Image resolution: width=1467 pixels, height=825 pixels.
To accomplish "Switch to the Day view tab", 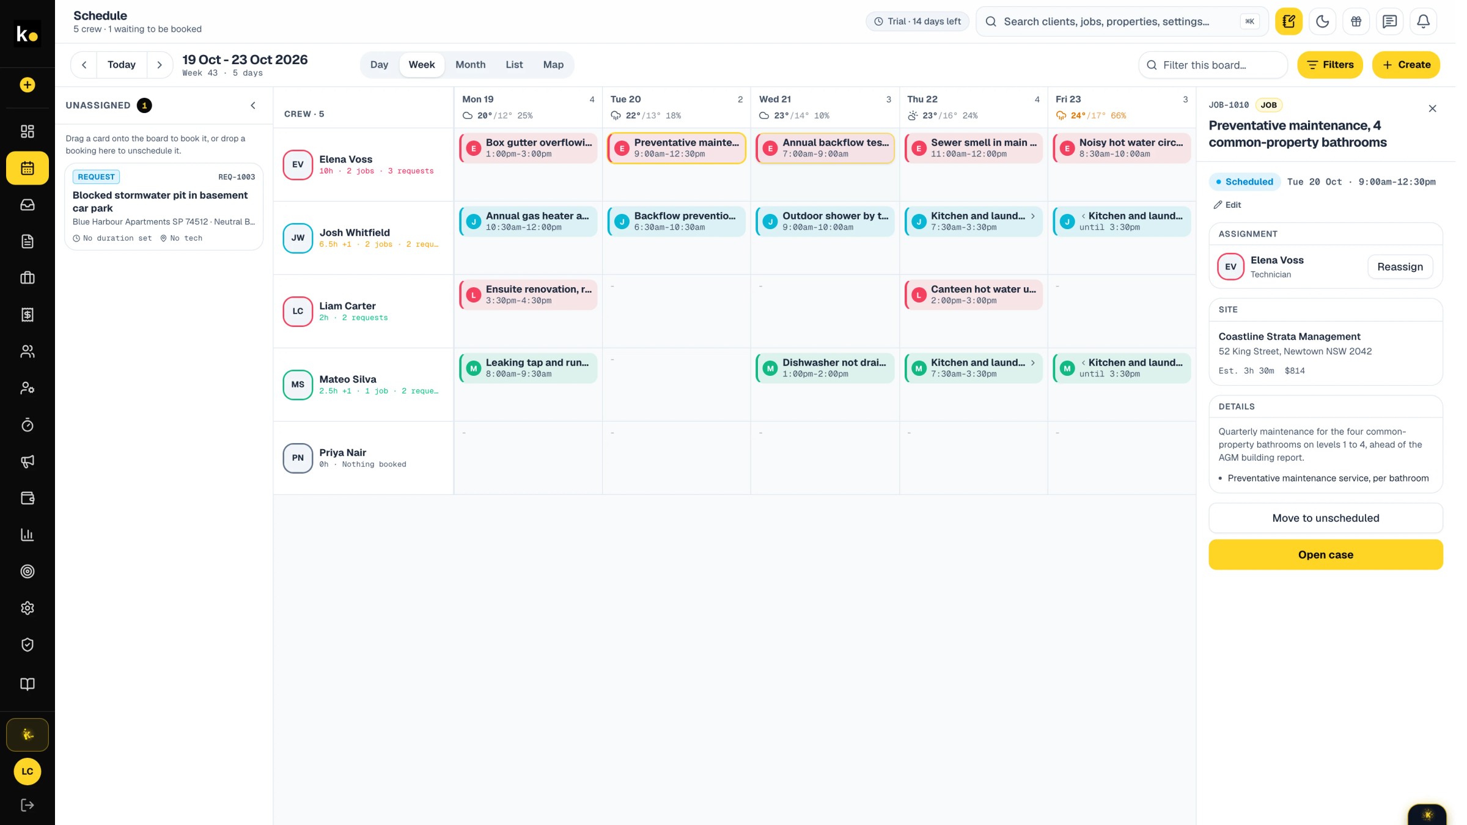I will coord(379,65).
